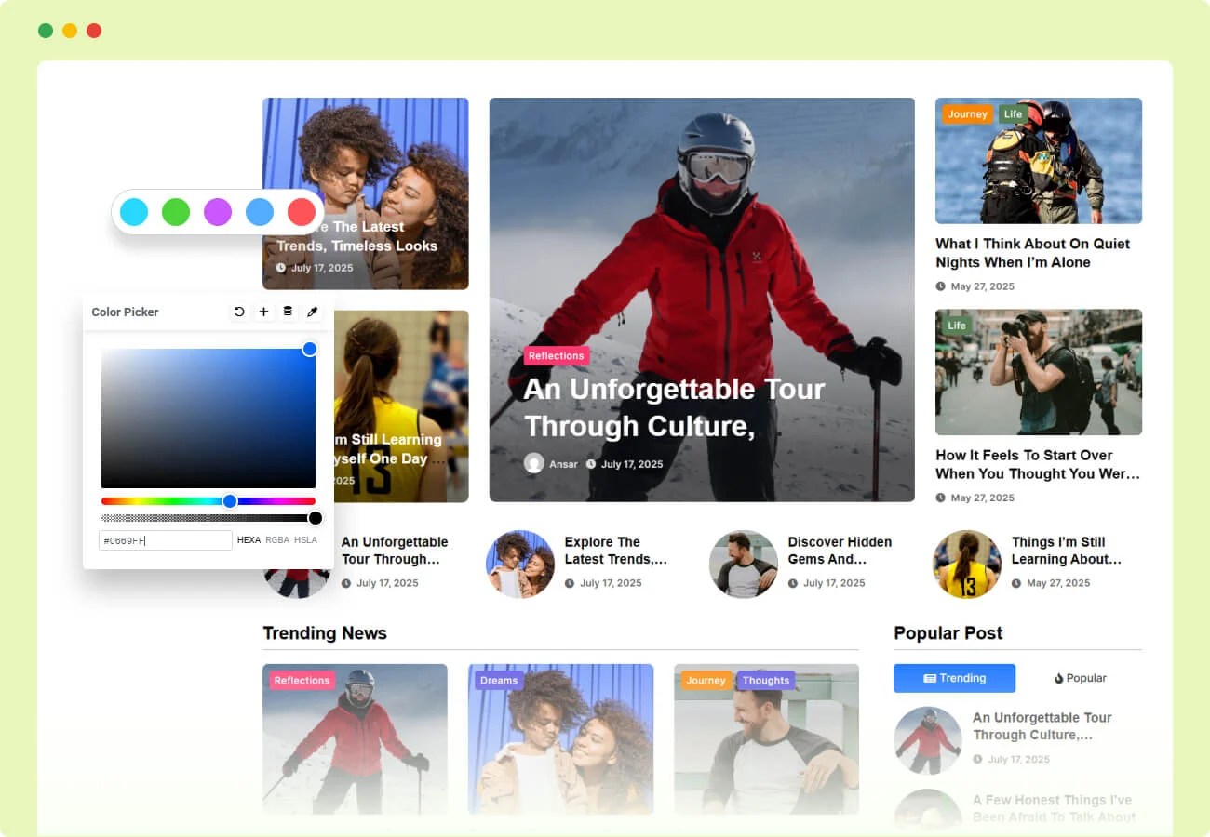The height and width of the screenshot is (837, 1210).
Task: Click the palette stack icon in Color Picker
Action: click(x=288, y=312)
